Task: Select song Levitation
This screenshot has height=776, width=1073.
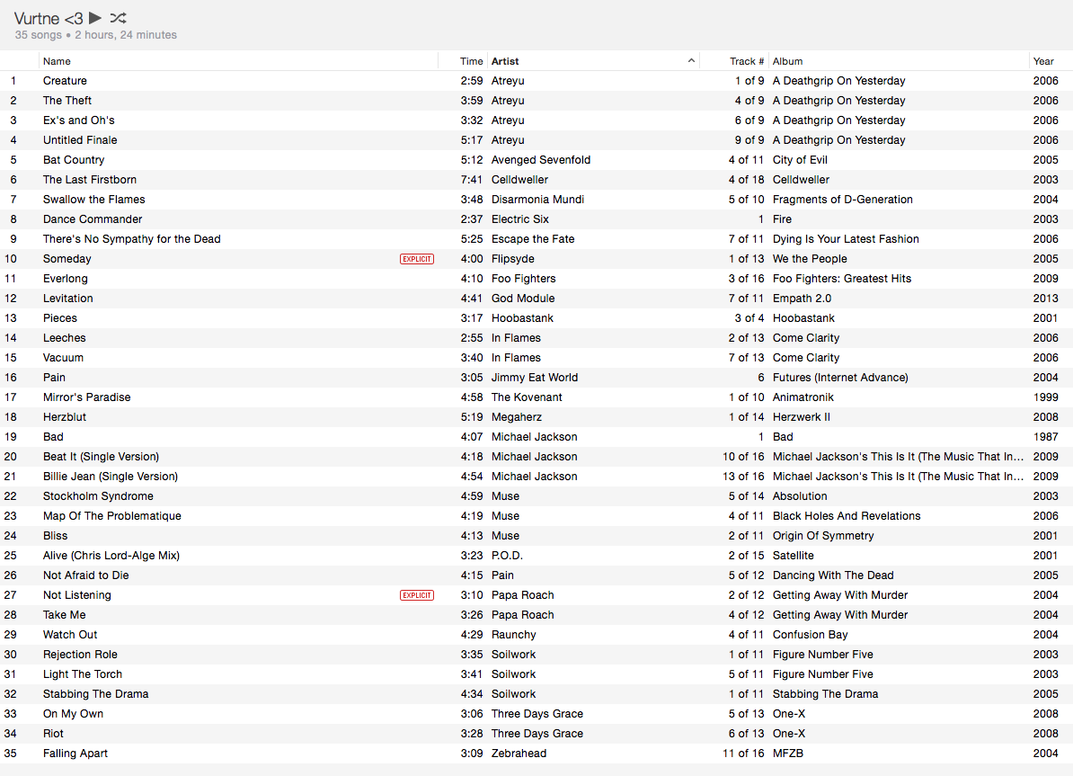Action: pos(67,299)
